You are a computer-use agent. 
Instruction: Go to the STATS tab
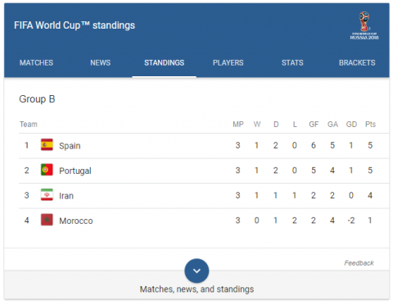point(292,63)
